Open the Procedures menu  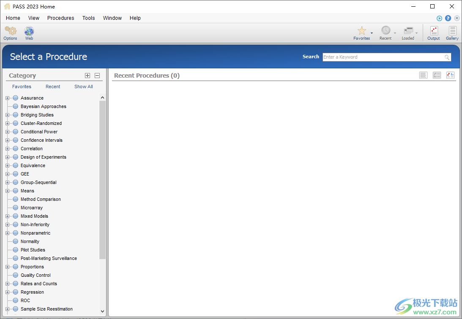click(x=61, y=18)
